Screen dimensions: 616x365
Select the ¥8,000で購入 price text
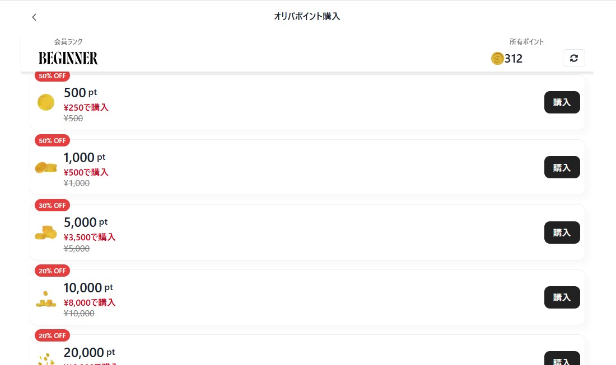click(90, 302)
